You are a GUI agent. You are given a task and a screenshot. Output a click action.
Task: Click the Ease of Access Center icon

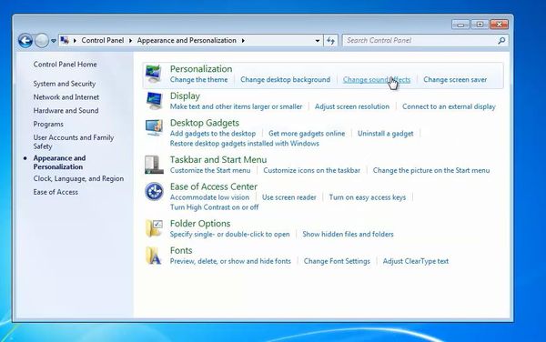(x=154, y=191)
